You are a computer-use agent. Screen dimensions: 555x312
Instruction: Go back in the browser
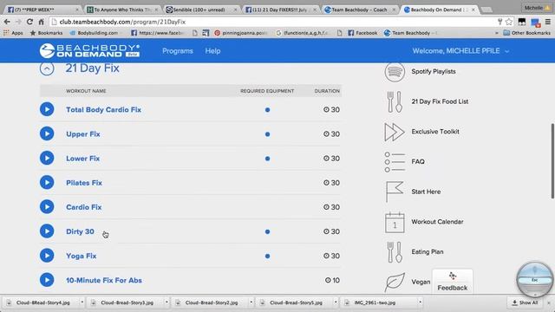(x=7, y=22)
